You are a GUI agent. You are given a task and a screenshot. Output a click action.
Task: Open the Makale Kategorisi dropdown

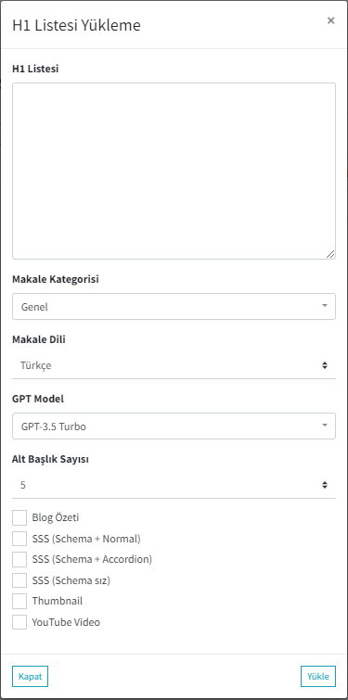tap(174, 306)
